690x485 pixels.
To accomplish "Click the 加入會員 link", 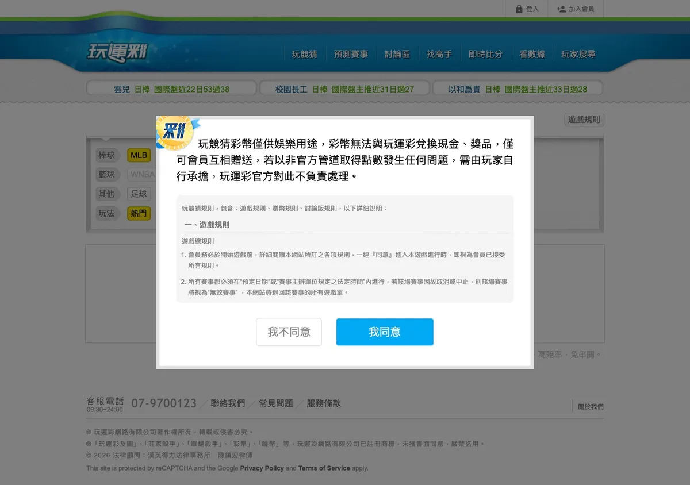I will [581, 9].
